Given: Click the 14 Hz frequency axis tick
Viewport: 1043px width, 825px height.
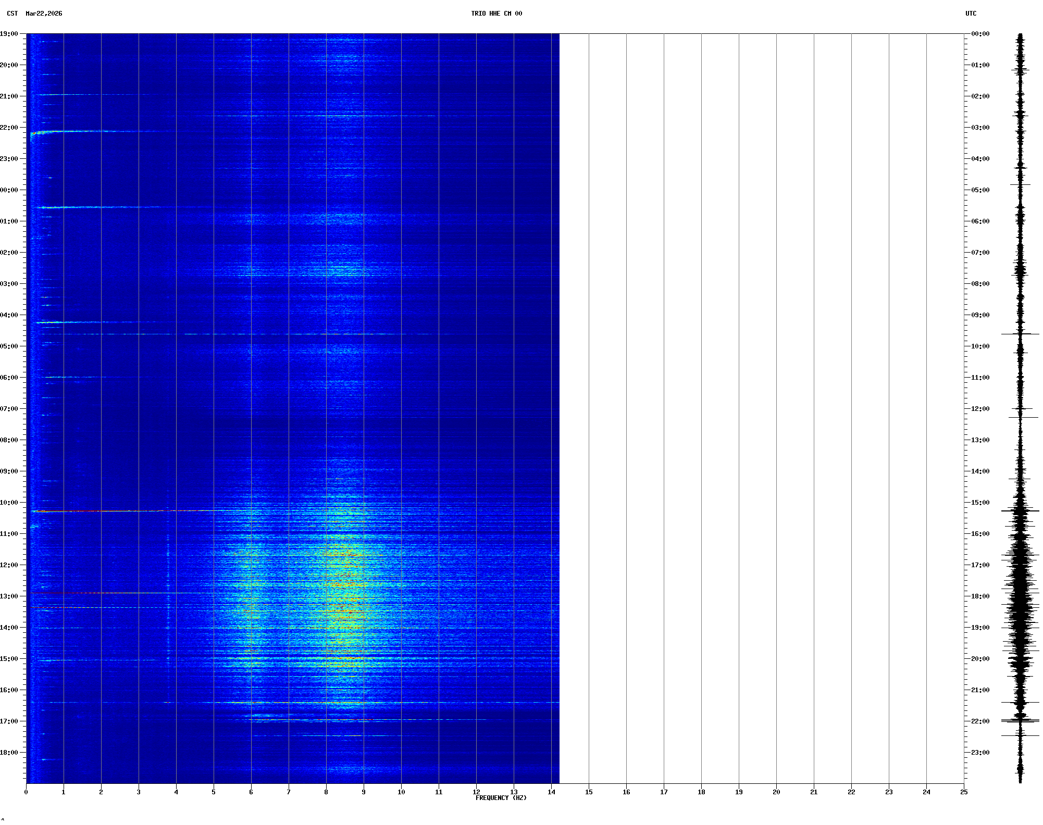Looking at the screenshot, I should 551,792.
